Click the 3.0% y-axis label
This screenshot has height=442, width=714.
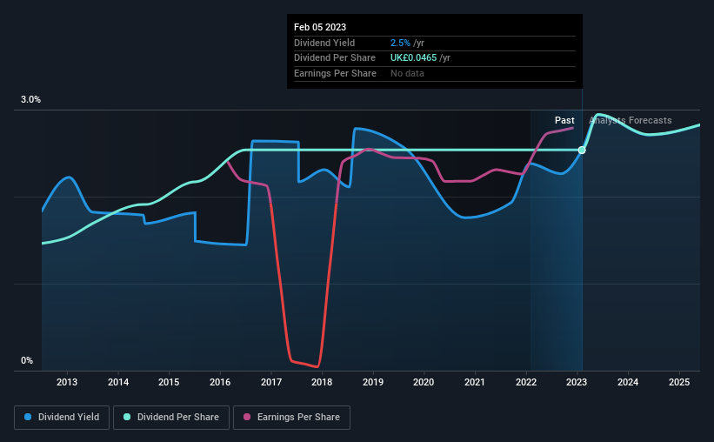pos(30,100)
